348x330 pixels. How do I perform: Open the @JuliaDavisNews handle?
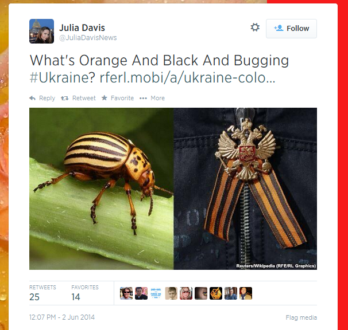pos(88,38)
